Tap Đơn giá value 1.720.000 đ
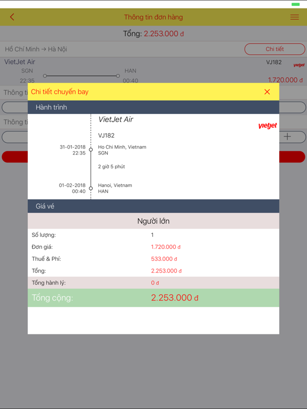307x409 pixels. click(166, 247)
